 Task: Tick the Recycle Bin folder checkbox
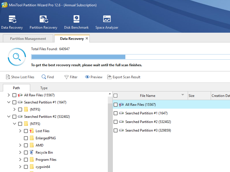coord(26,153)
